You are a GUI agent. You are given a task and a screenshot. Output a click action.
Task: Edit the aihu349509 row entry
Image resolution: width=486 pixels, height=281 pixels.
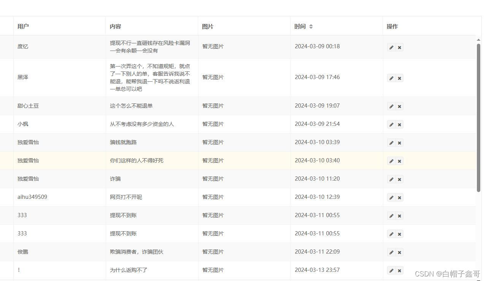391,198
